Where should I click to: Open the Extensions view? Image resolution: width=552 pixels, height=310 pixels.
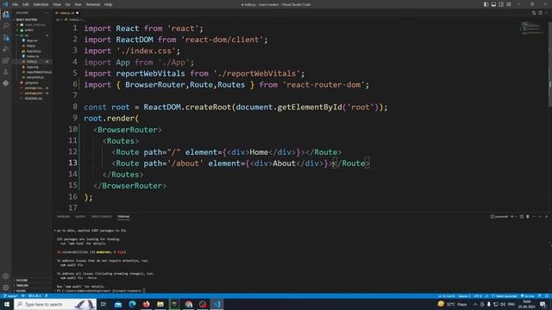click(x=6, y=60)
